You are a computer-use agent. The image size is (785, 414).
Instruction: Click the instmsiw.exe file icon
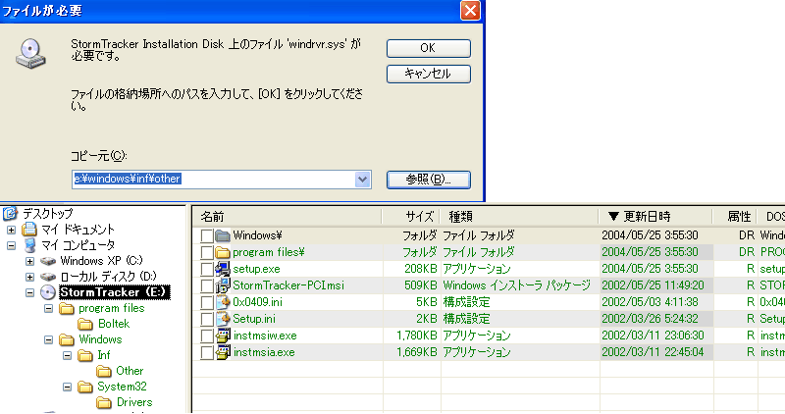[223, 336]
